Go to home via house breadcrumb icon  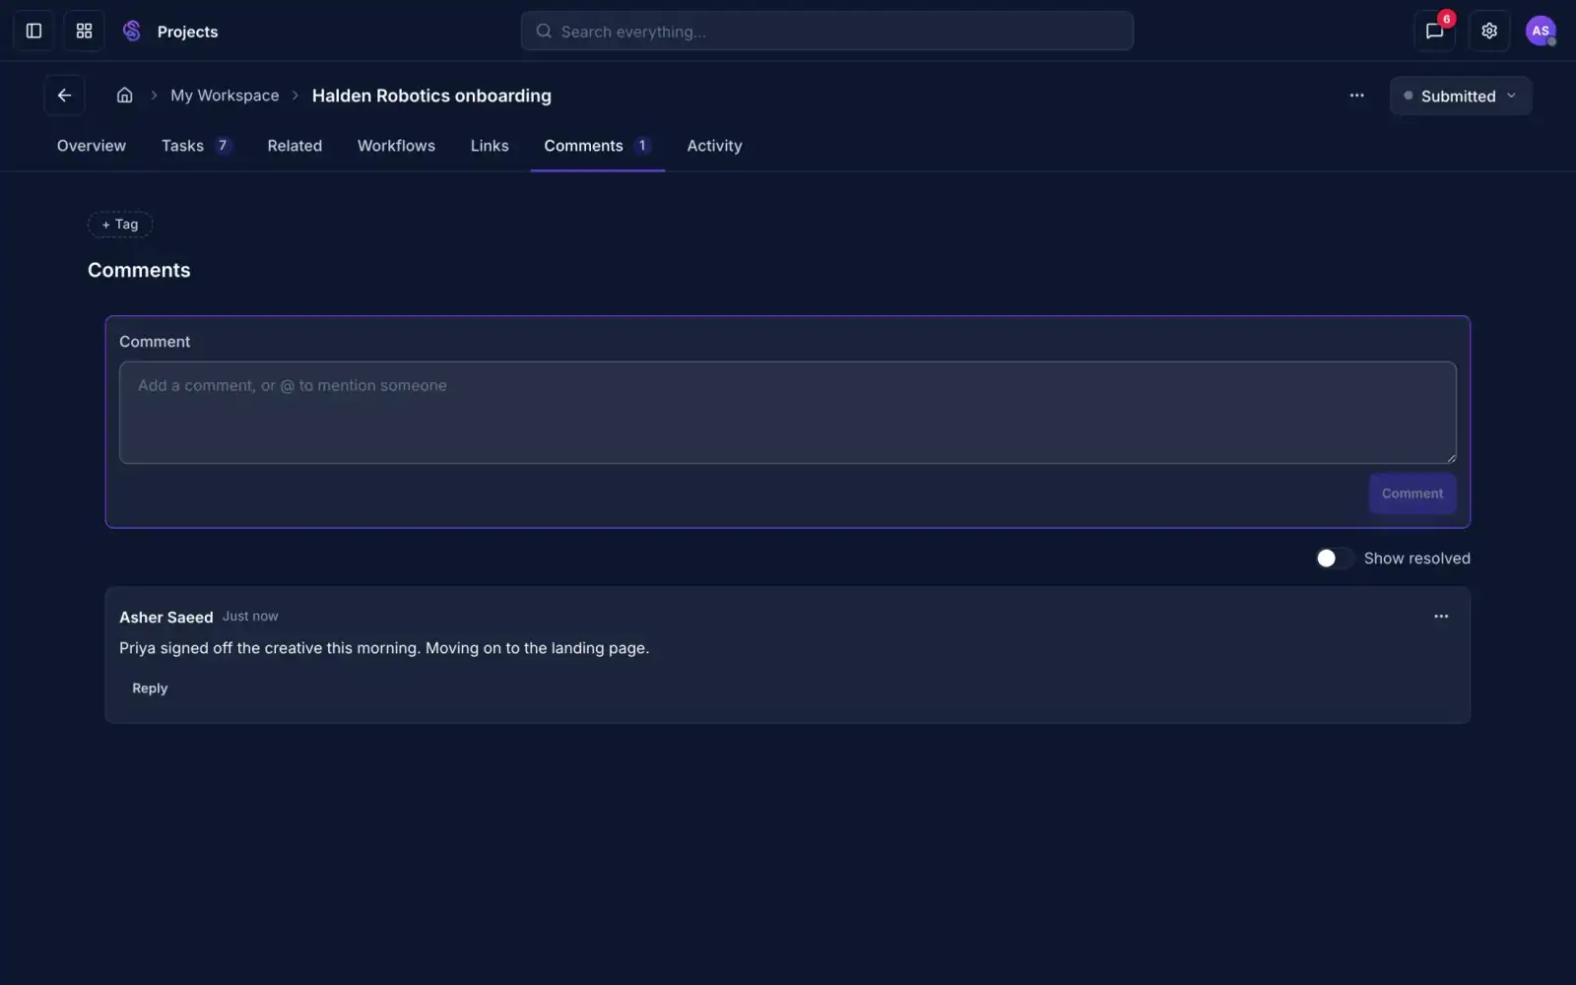(124, 96)
